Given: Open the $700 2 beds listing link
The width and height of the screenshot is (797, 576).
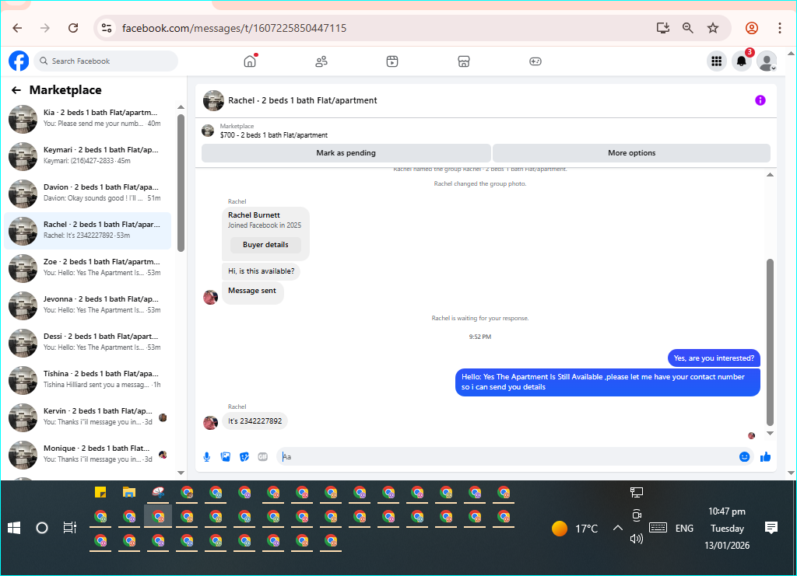Looking at the screenshot, I should [x=273, y=135].
